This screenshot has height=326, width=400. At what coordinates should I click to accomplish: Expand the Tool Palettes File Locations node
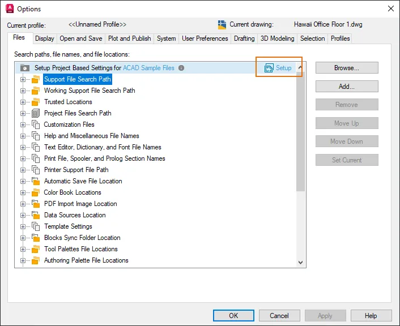tap(23, 249)
